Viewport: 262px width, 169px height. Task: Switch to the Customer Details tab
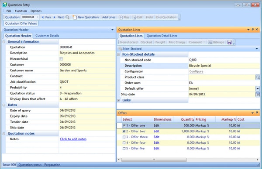point(47,36)
